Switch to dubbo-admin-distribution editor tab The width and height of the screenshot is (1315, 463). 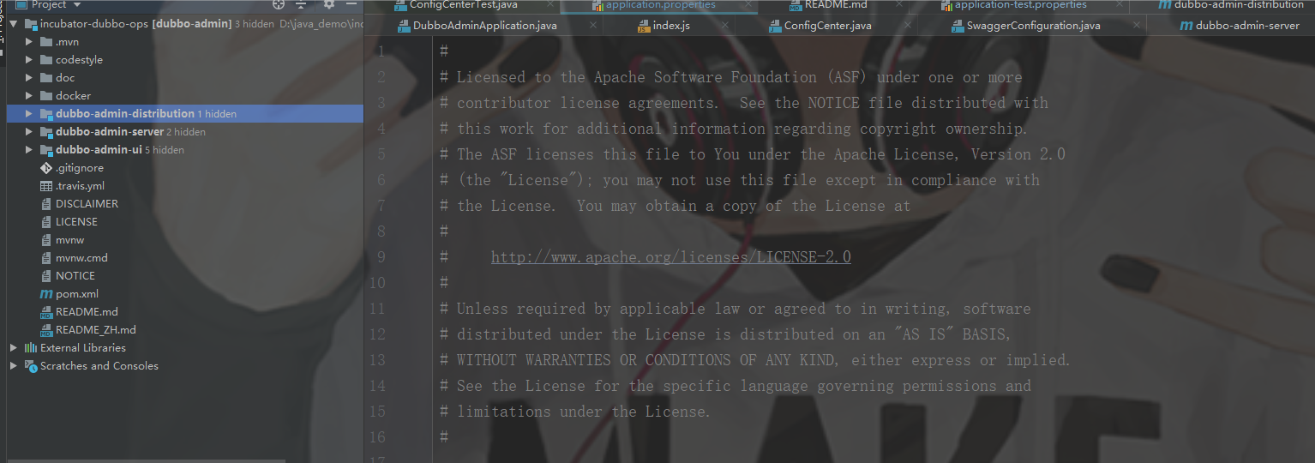(x=1239, y=4)
